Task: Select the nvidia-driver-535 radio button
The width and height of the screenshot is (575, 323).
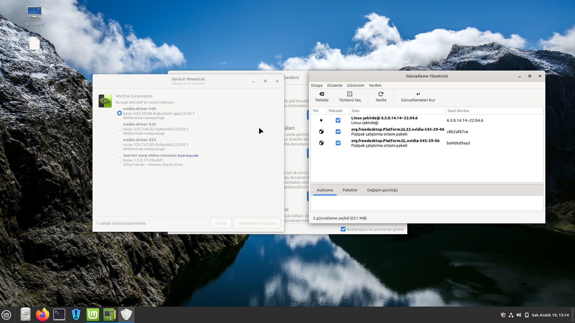Action: [119, 129]
